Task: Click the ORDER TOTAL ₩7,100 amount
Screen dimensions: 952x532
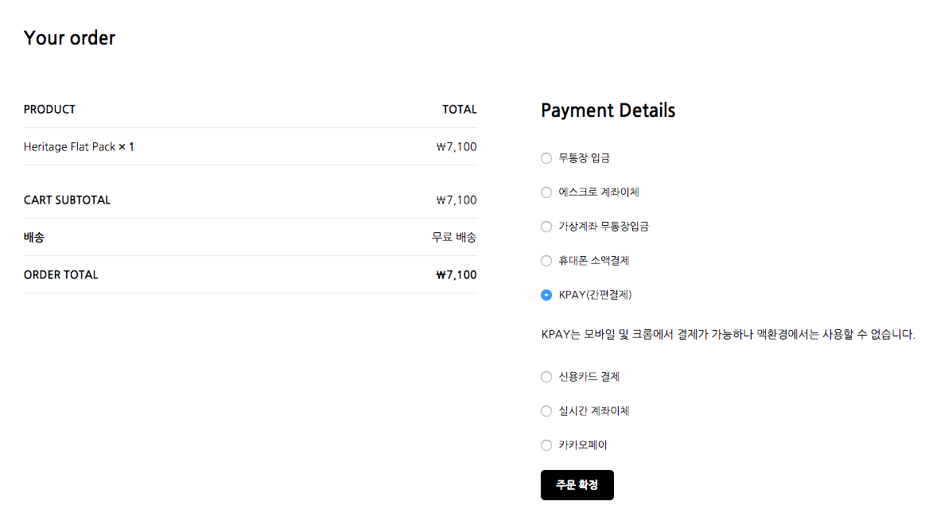Action: point(457,275)
